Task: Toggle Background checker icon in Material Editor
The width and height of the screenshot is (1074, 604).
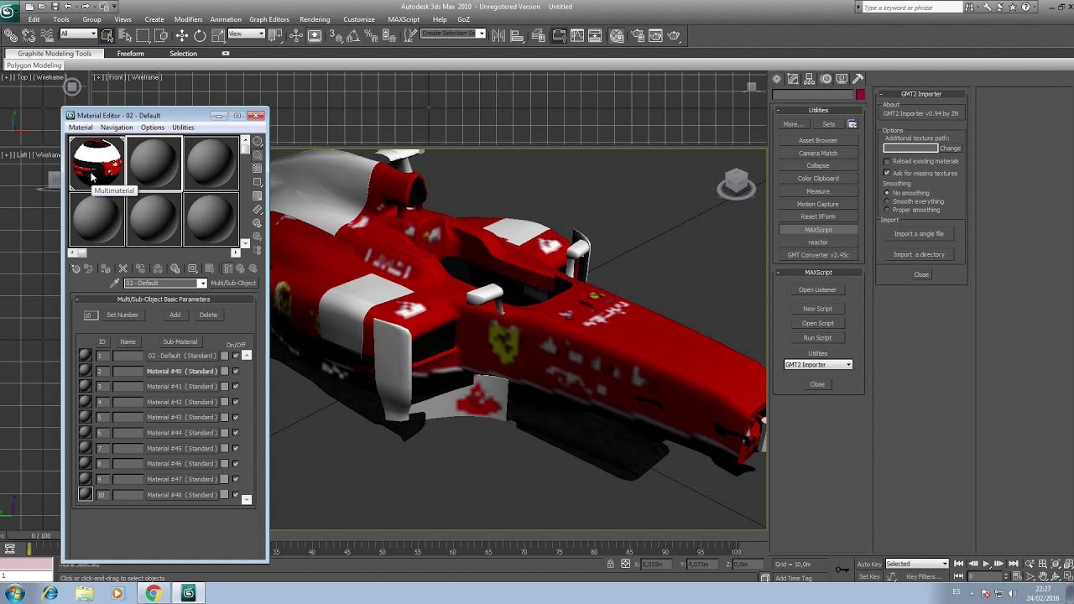Action: click(x=258, y=168)
